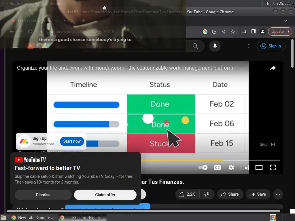
Task: Click Chrome icon in bottom-right tray
Action: pos(273,218)
